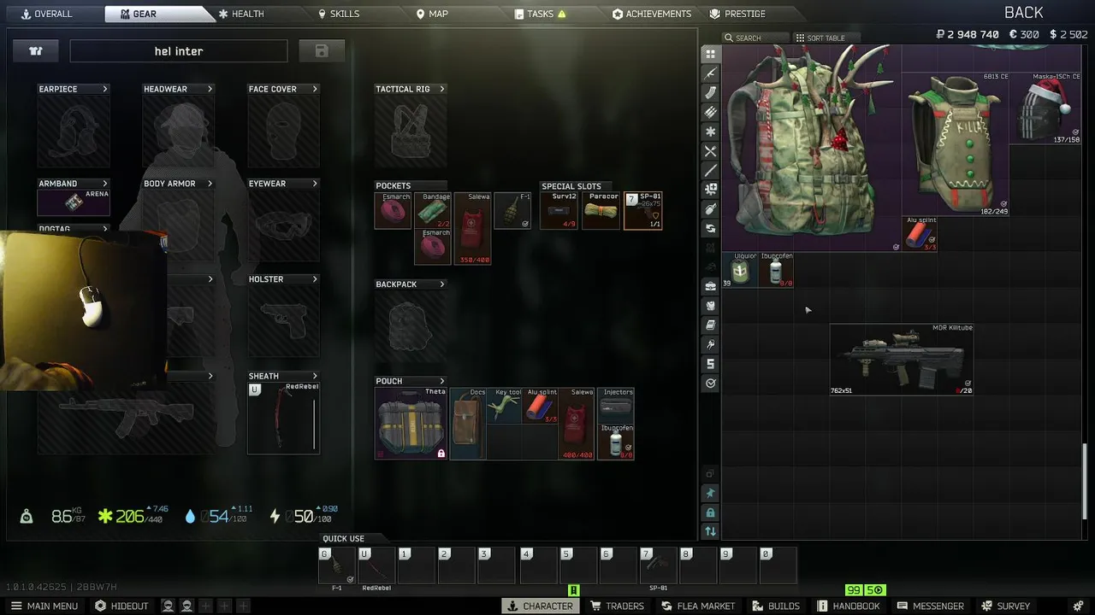Select the RedRebel in the sheath slot
The height and width of the screenshot is (615, 1095).
tap(283, 419)
